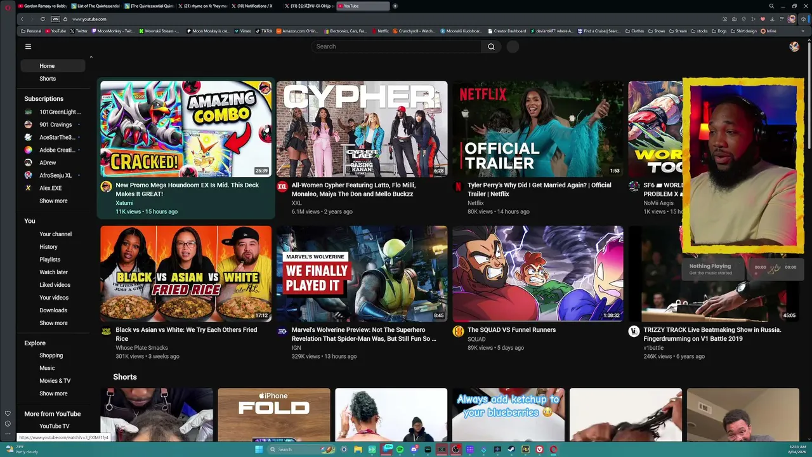Open a new browser tab with plus button
This screenshot has height=457, width=812.
point(395,6)
